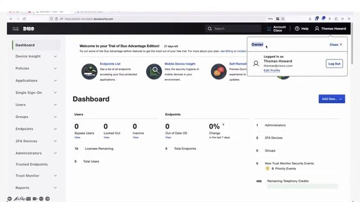Click New Trust Monitor Security Events text
The width and height of the screenshot is (360, 202).
289,163
